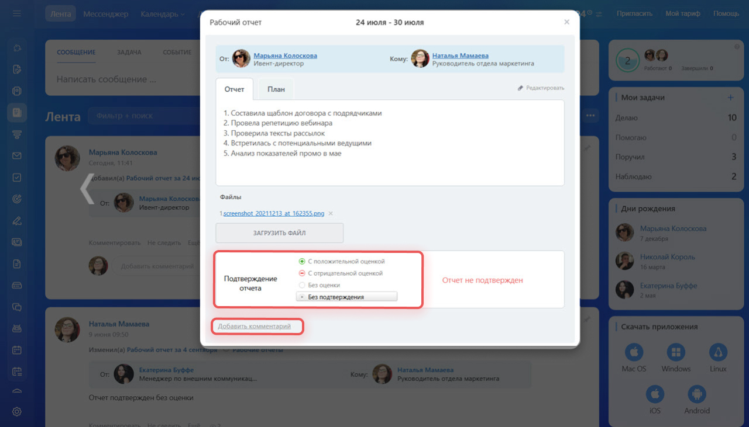This screenshot has height=427, width=749.
Task: Select the СООБЩЕНИЕ tab in feed
Action: coord(76,52)
